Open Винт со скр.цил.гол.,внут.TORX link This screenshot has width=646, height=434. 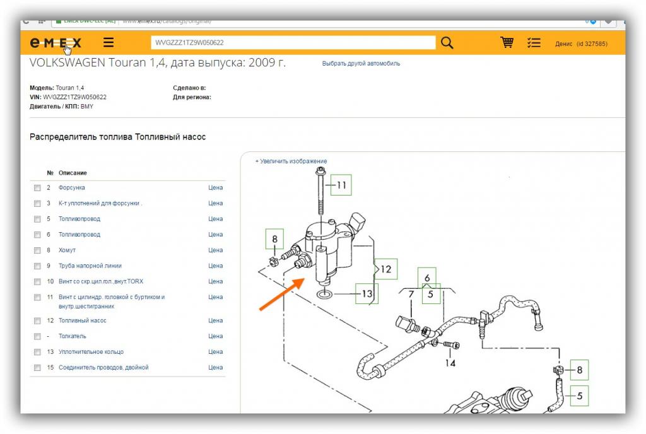point(101,281)
